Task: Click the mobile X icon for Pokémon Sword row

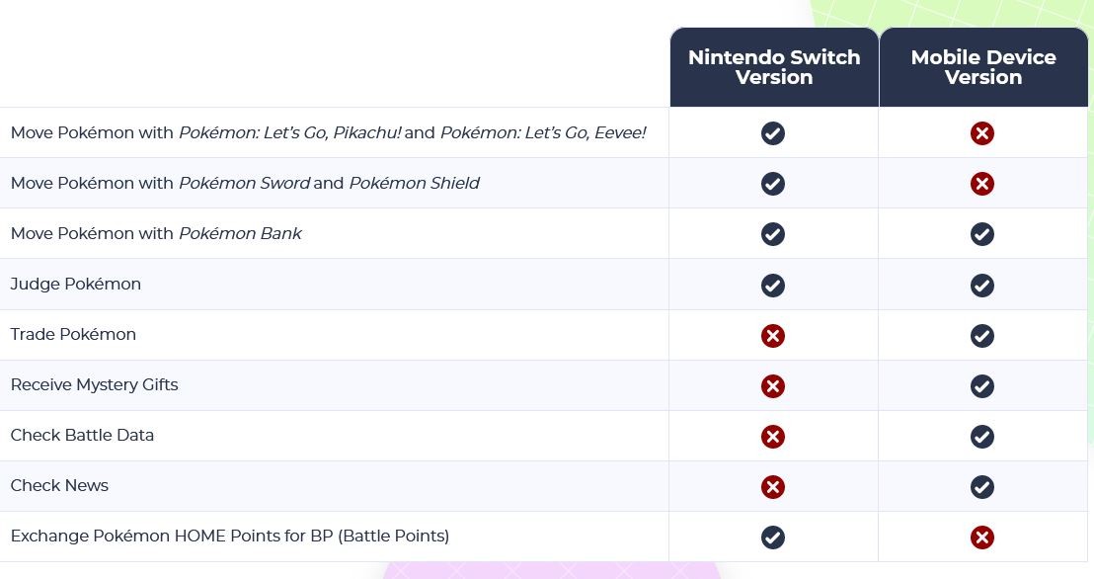Action: [x=981, y=184]
